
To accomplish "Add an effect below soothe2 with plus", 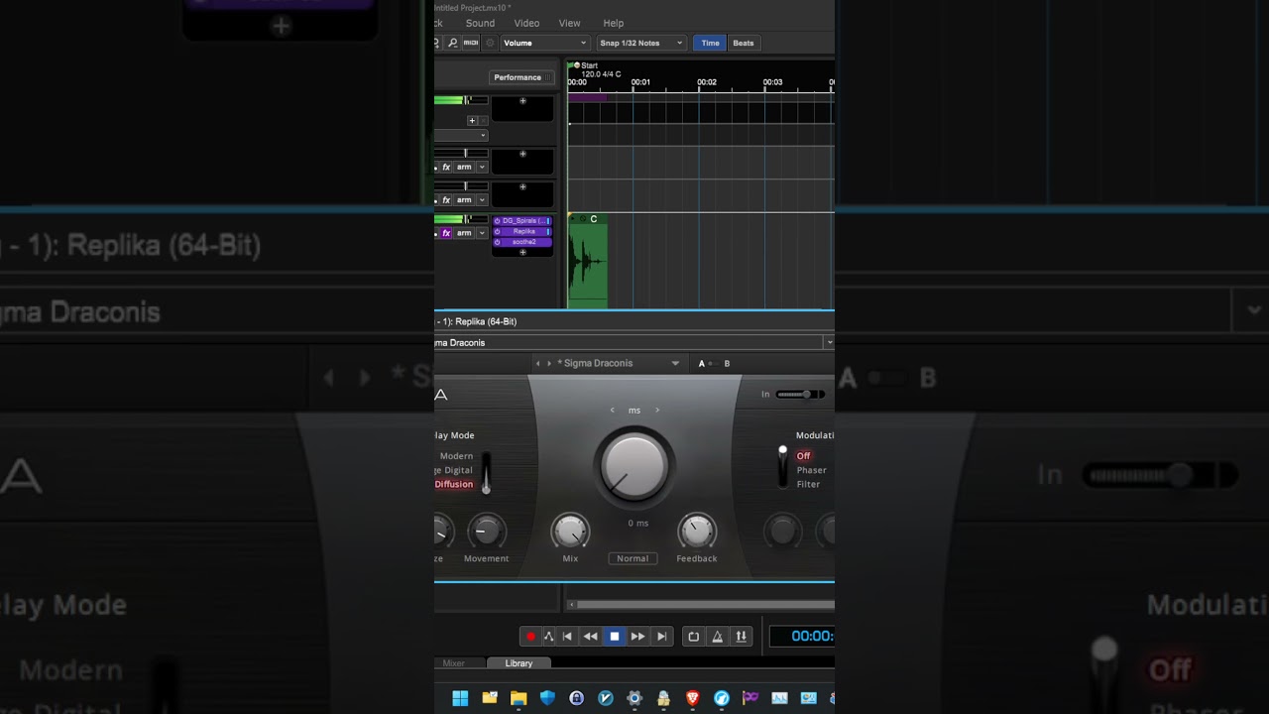I will click(522, 252).
